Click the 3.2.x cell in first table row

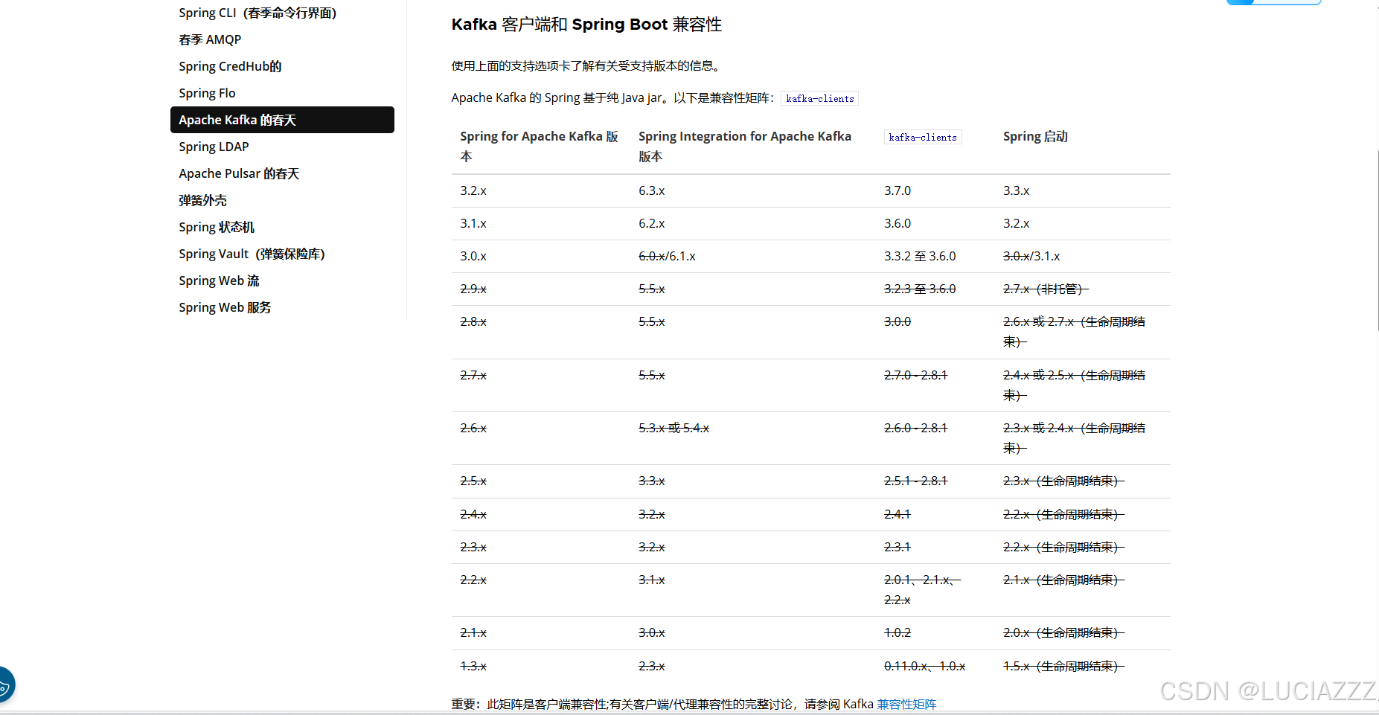[x=473, y=190]
